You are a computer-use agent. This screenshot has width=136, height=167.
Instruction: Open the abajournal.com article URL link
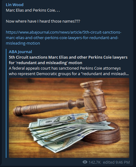(x=64, y=38)
